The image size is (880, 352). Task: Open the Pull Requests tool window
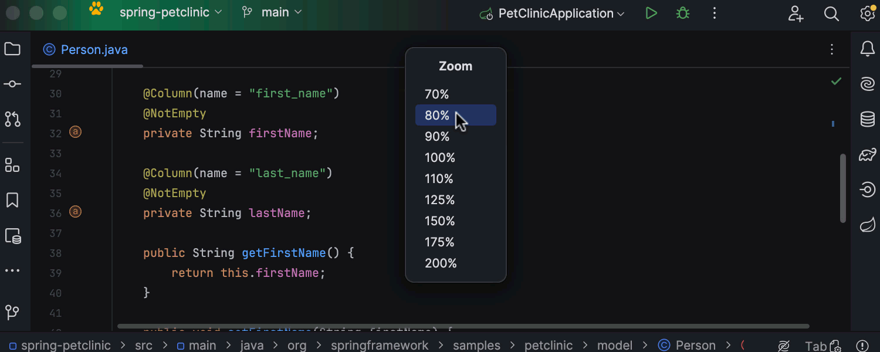12,119
